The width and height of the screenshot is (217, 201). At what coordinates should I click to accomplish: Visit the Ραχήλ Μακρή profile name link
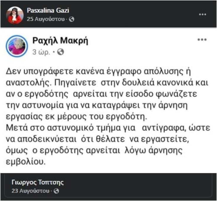click(60, 41)
